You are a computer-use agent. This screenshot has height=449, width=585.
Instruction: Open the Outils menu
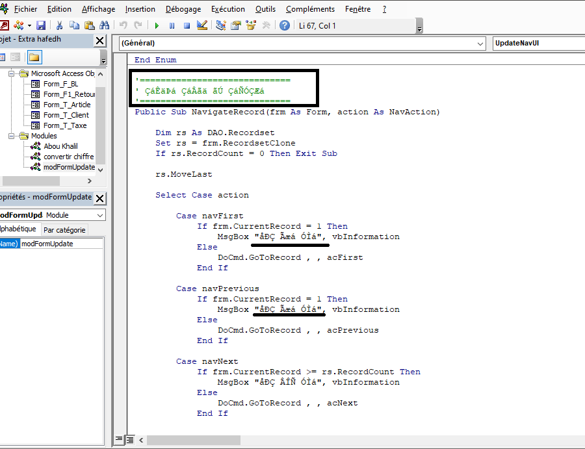tap(265, 9)
